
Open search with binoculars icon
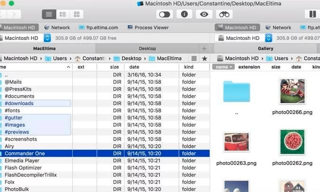tap(224, 14)
